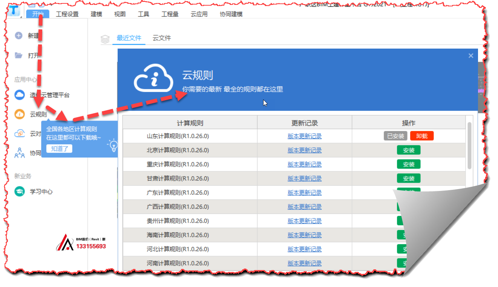
Task: Click 已安装 for 山东计算规则
Action: click(395, 136)
